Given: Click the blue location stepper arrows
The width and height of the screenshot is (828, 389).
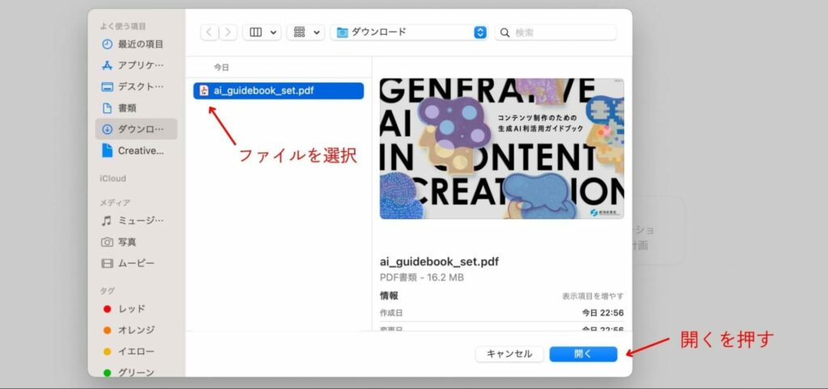Looking at the screenshot, I should 480,32.
